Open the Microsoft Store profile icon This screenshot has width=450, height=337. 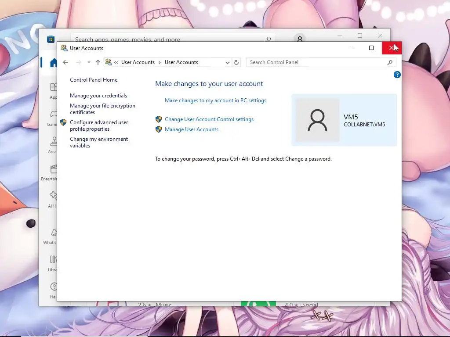300,39
